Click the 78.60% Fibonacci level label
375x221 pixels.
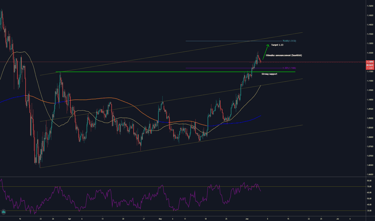(x=289, y=41)
